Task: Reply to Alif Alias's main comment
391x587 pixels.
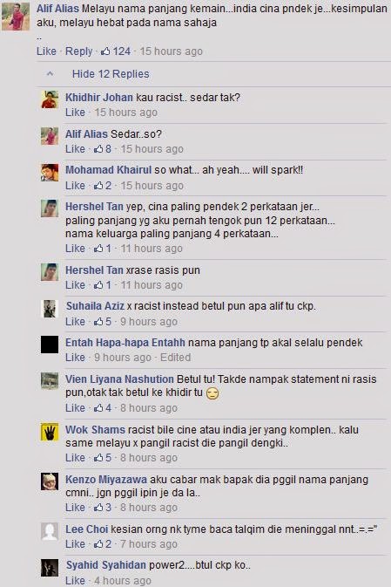Action: pyautogui.click(x=79, y=51)
